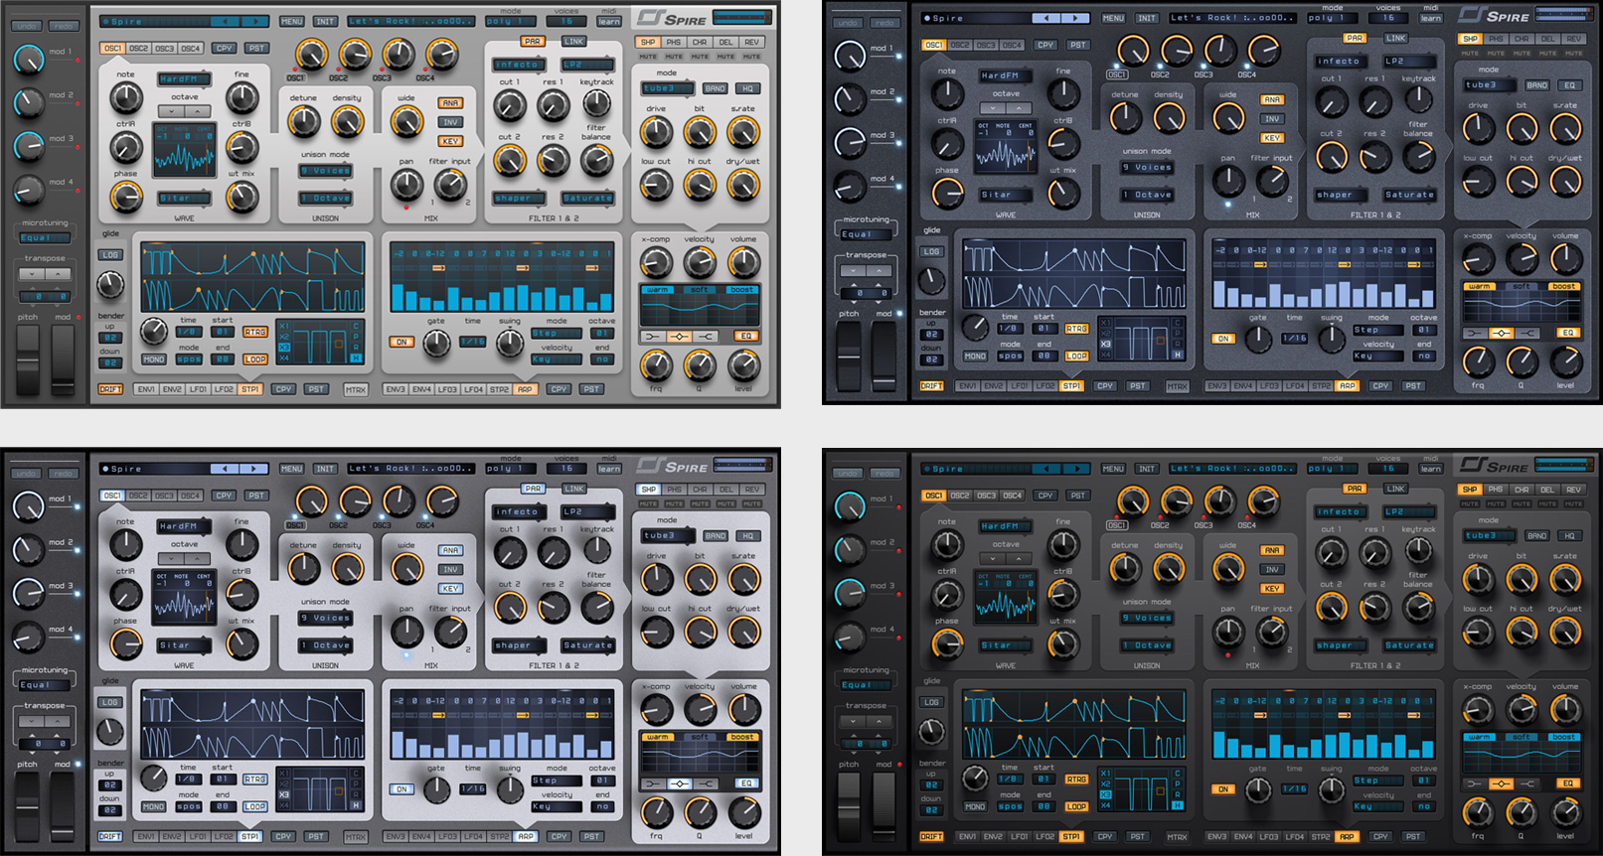Toggle KEY button in top-right navy skin mix

pos(1272,138)
